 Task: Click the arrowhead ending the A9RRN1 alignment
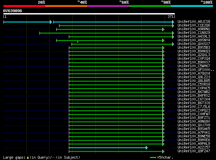coord(163,29)
